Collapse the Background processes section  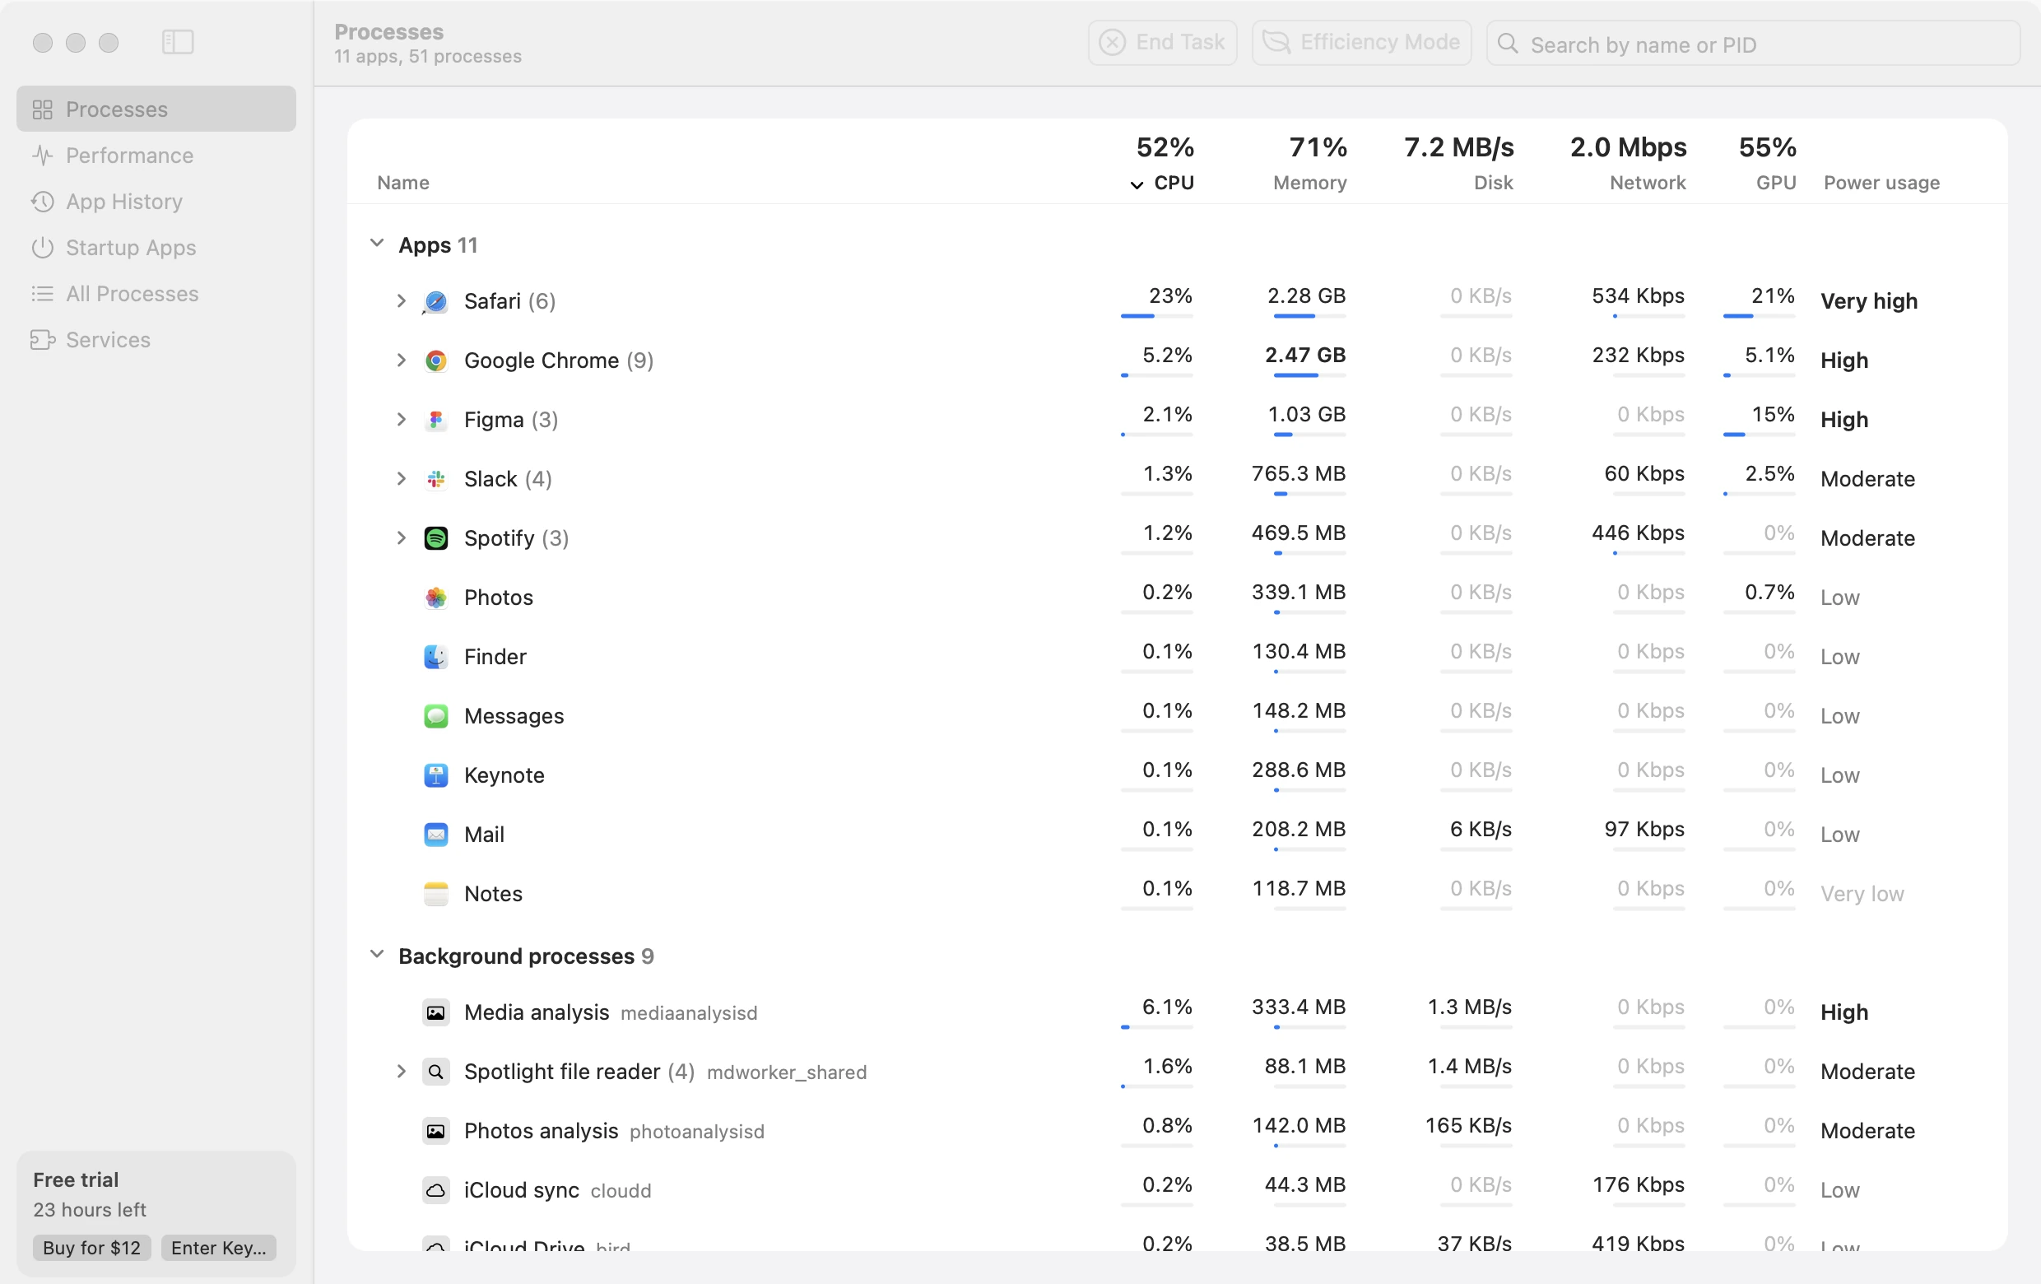point(377,955)
